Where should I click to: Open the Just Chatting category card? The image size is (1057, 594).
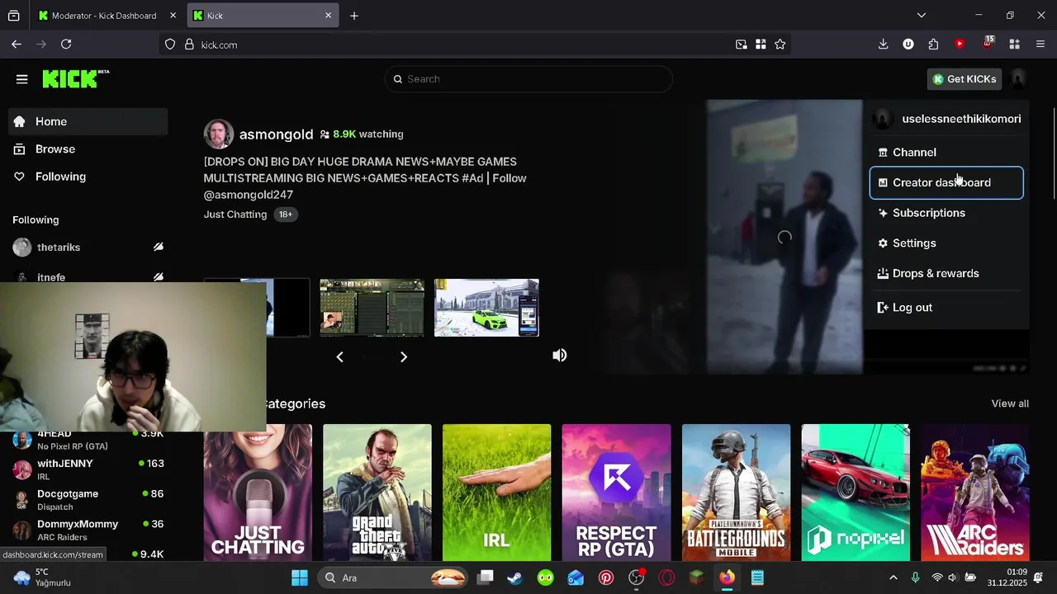tap(258, 493)
